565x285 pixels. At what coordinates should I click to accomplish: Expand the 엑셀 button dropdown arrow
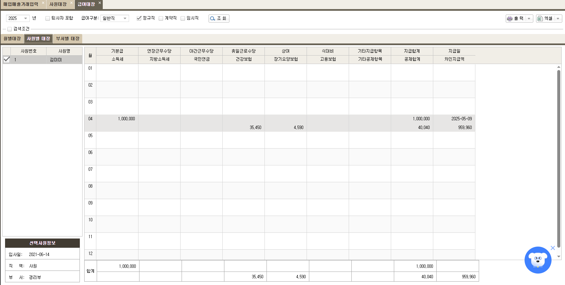click(558, 19)
